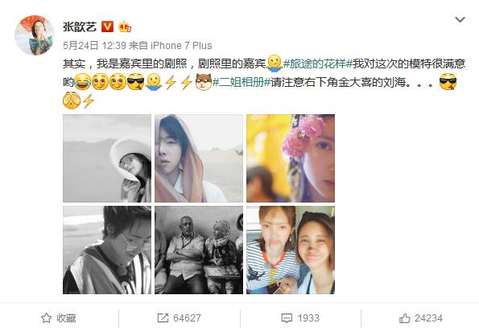View white hat black-and-white photo
The height and width of the screenshot is (332, 479).
point(107,158)
